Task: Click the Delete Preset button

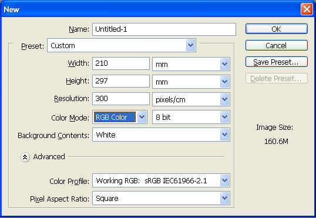Action: click(x=277, y=78)
